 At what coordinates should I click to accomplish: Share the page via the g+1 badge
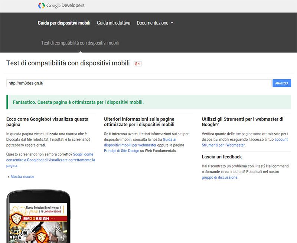tap(137, 64)
